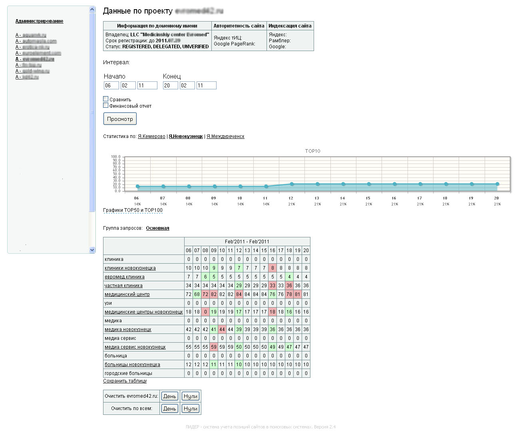Expand Графики TOP50 и TOP100 section
521x434 pixels.
click(133, 210)
